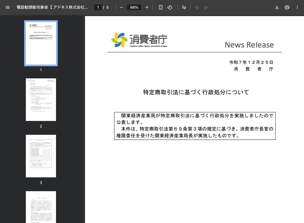Click the heading 特定商取引法に基づく行政処分について
The width and height of the screenshot is (304, 223).
196,92
